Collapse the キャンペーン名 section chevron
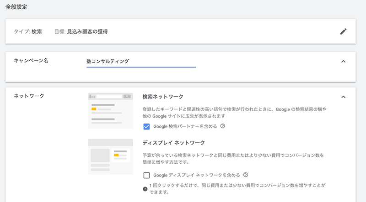This screenshot has width=366, height=202. pos(343,62)
